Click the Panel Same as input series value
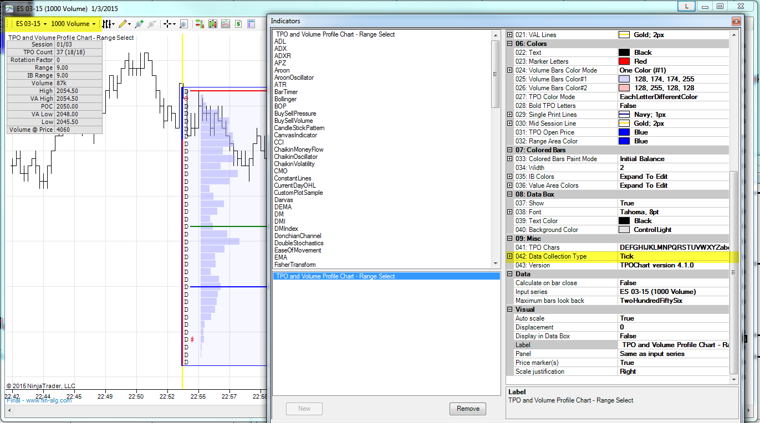 click(x=674, y=354)
